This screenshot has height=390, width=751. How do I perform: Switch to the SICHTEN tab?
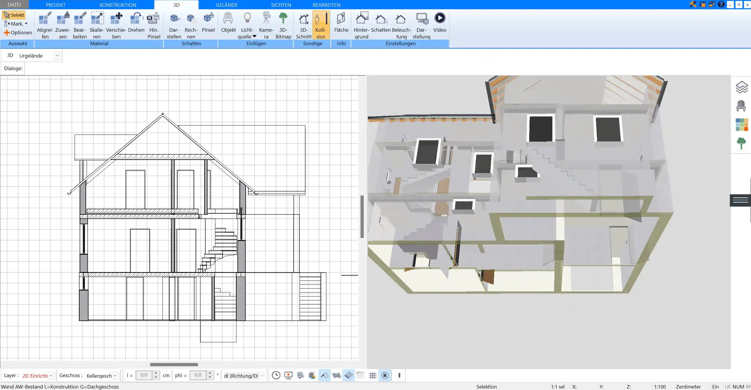[281, 5]
